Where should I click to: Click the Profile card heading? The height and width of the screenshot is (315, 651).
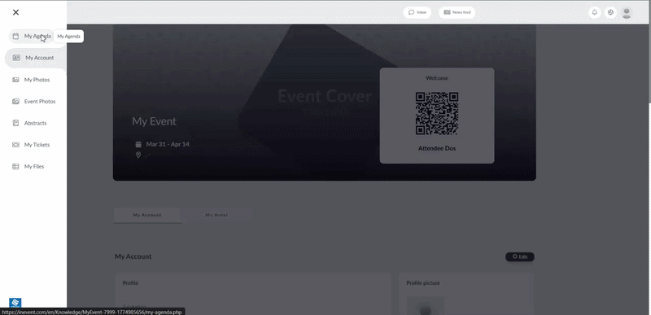click(x=130, y=283)
